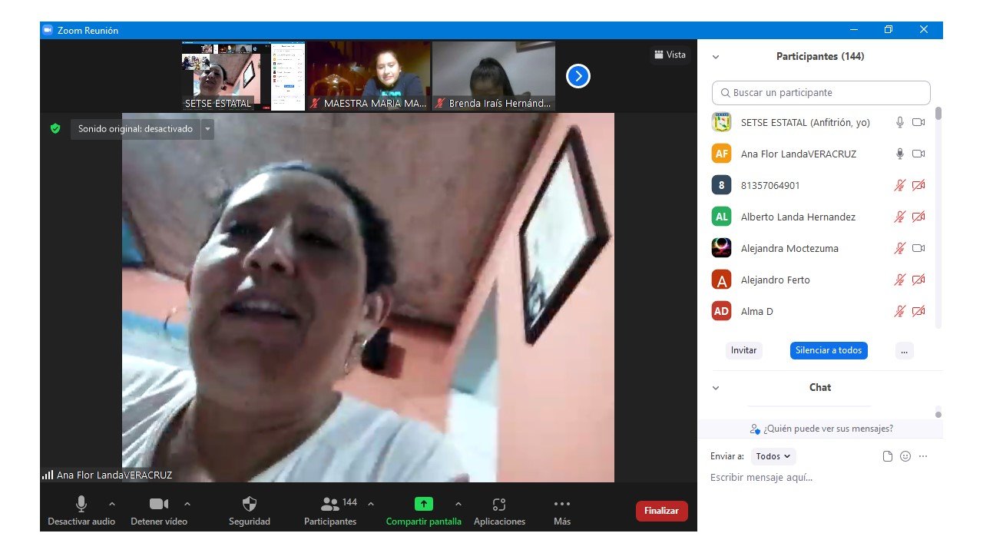
Task: Unmute Alberto Landa Hernandez's microphone
Action: point(900,217)
